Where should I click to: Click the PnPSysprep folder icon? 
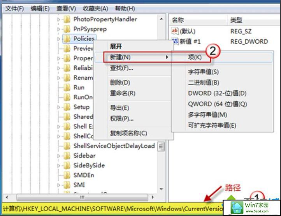click(67, 29)
